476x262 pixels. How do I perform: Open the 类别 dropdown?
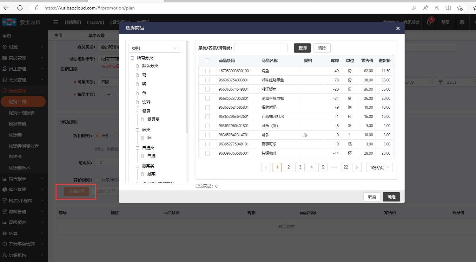click(154, 48)
